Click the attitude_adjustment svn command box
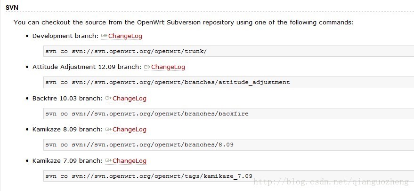 coord(228,82)
